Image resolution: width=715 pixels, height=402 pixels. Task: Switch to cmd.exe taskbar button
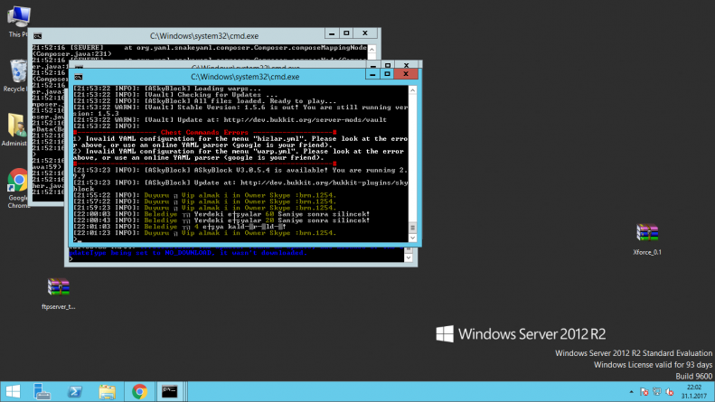[170, 391]
